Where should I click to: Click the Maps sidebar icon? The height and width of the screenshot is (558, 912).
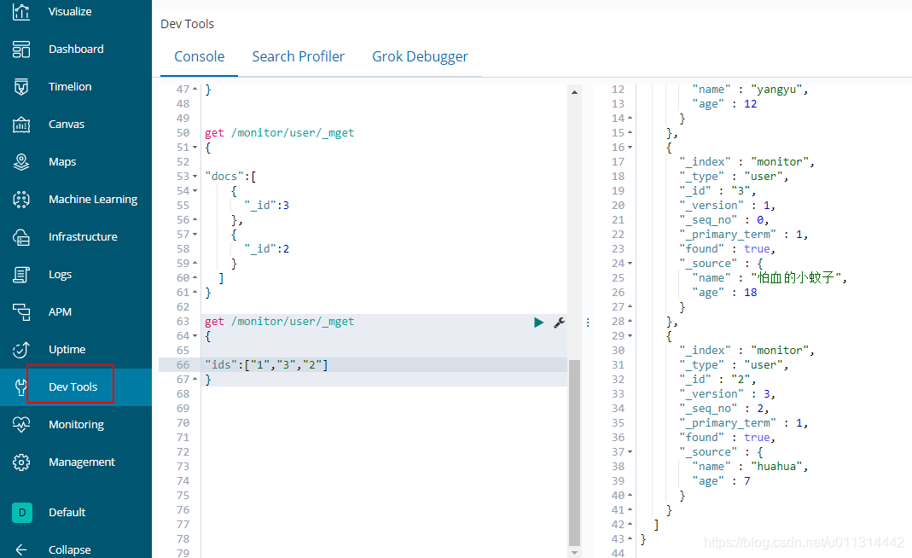pyautogui.click(x=21, y=162)
